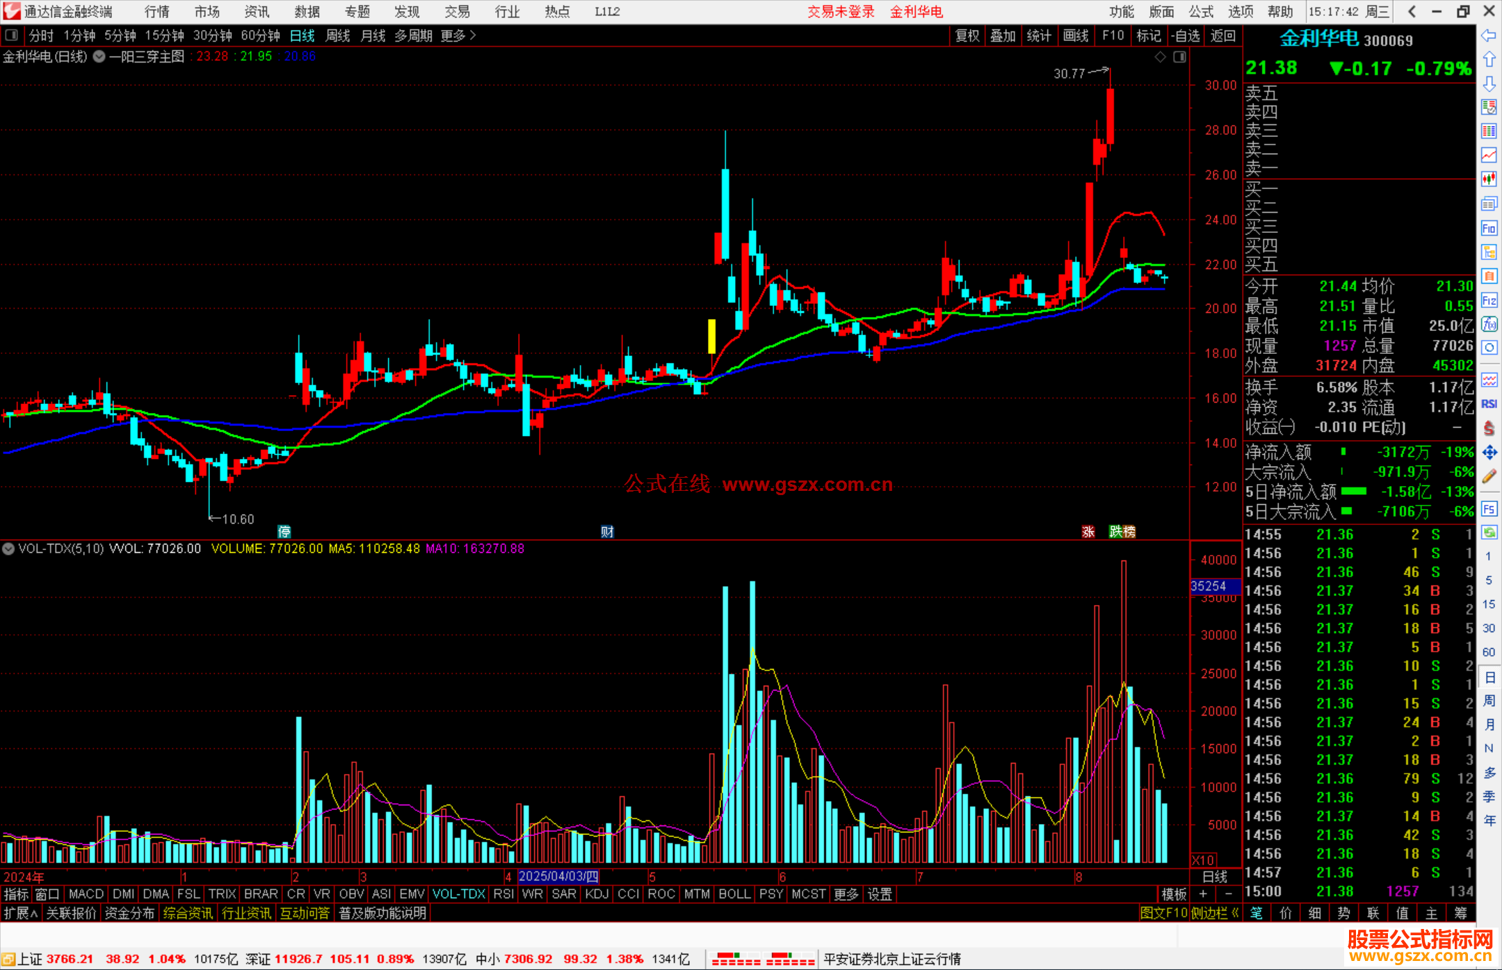This screenshot has height=970, width=1502.
Task: Click the 跌榜 marker below the chart
Action: pyautogui.click(x=1122, y=532)
